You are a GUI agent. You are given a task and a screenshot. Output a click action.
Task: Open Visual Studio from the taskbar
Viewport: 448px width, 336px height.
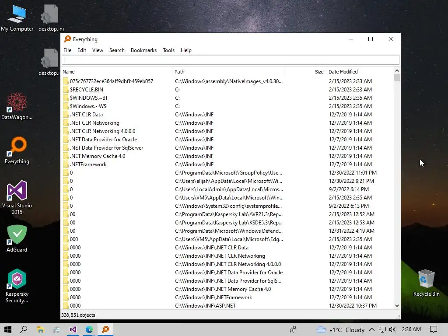(73, 329)
